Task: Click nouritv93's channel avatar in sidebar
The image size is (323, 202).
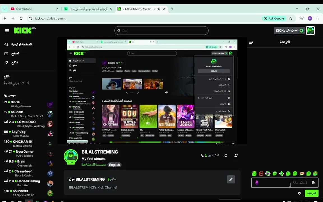Action: 50,193
